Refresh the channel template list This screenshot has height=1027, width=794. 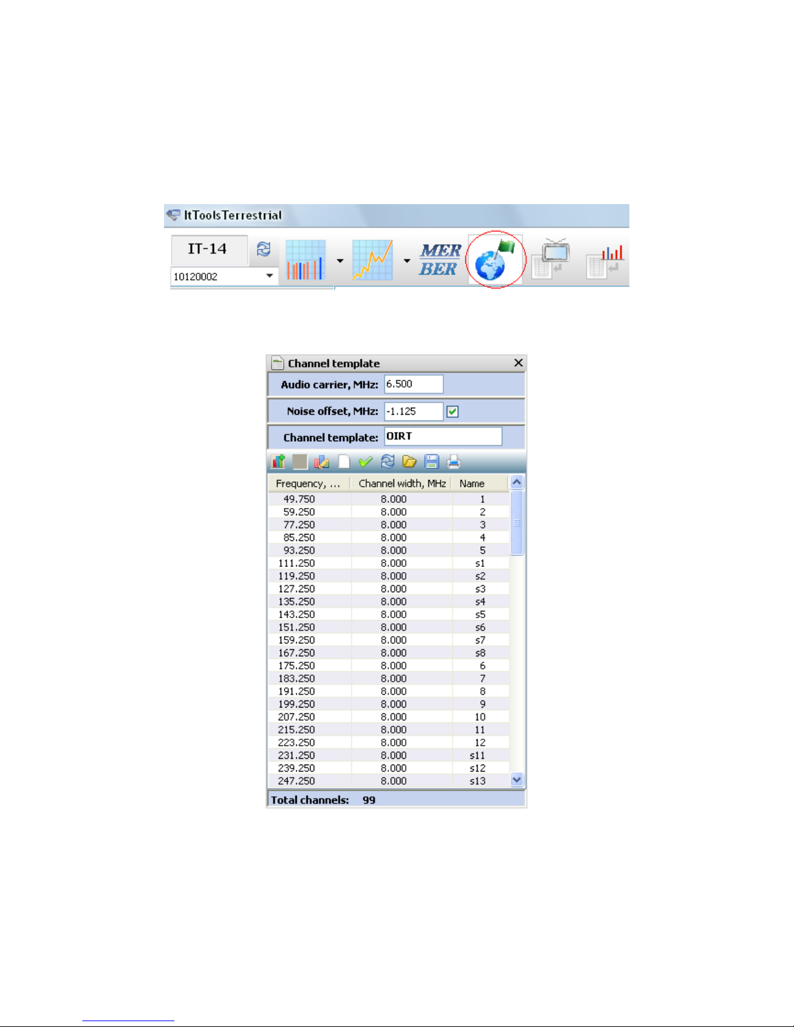click(x=388, y=461)
